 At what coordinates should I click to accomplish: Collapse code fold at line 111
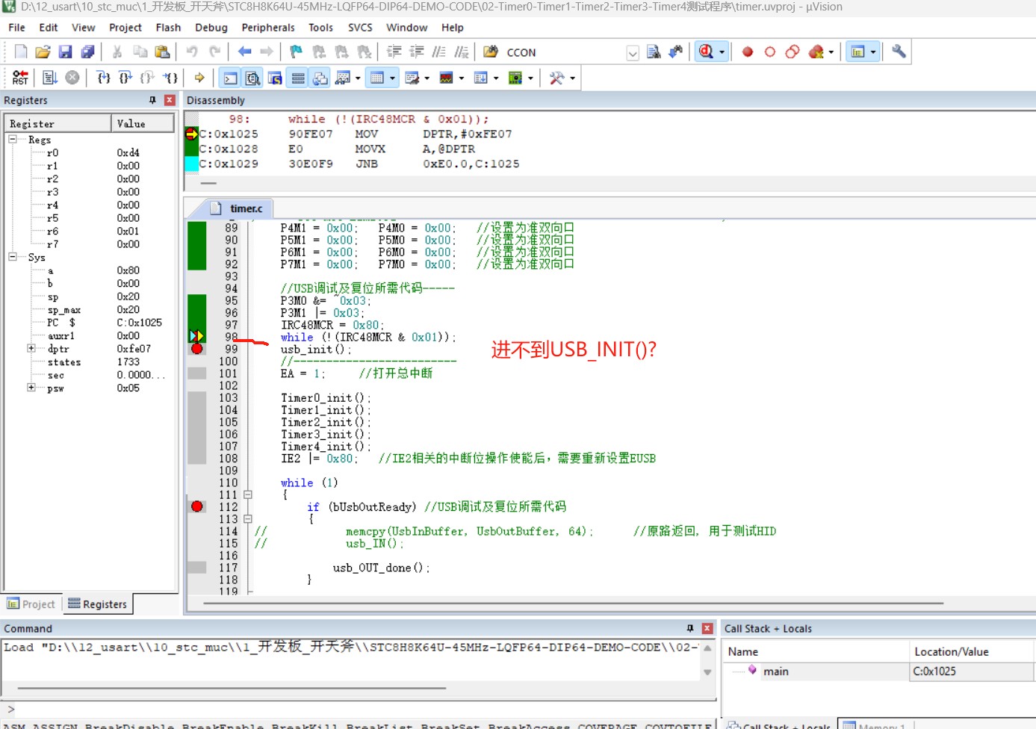coord(248,494)
